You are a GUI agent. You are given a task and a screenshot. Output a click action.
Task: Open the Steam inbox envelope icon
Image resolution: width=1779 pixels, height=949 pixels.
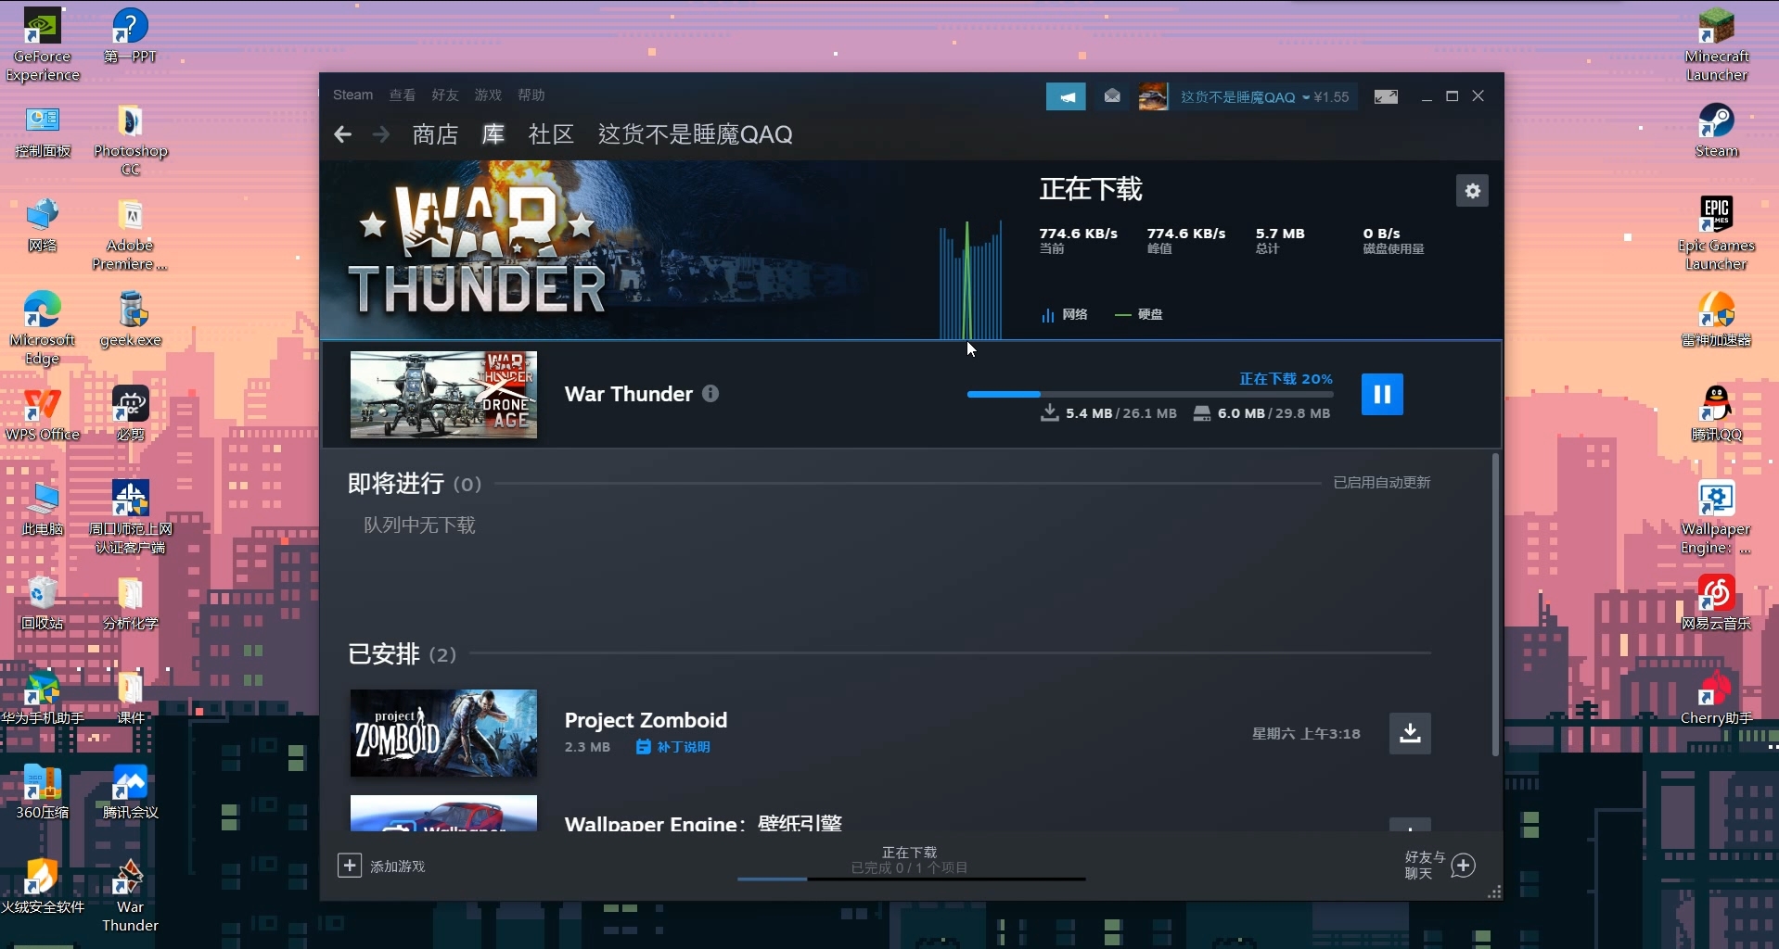point(1112,96)
